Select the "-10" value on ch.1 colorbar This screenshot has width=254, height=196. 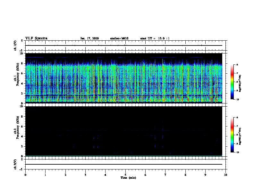(237, 100)
